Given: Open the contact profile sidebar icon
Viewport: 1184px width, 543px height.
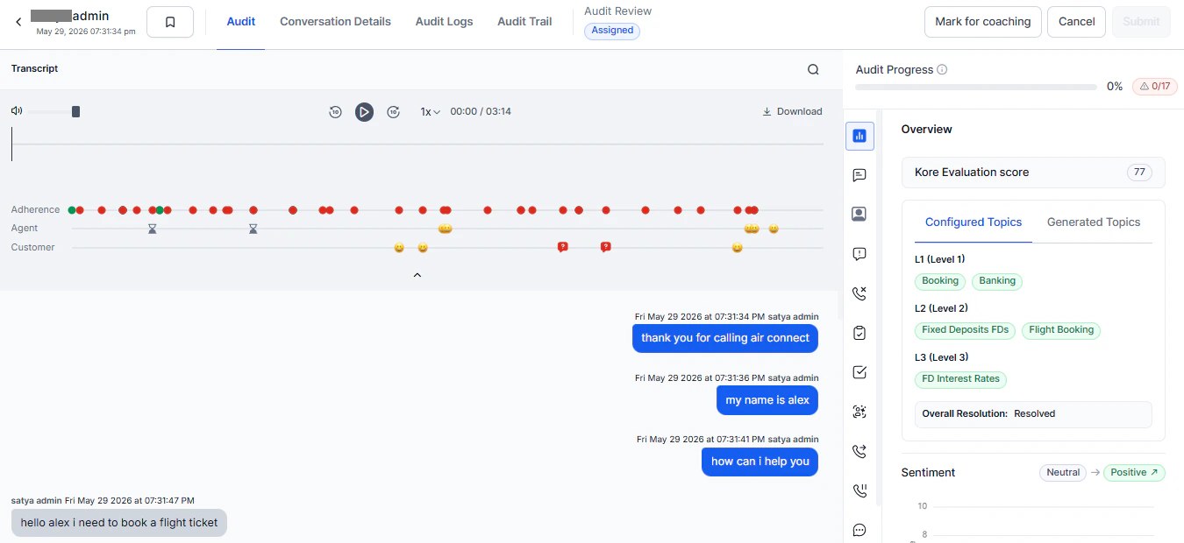Looking at the screenshot, I should pos(859,214).
